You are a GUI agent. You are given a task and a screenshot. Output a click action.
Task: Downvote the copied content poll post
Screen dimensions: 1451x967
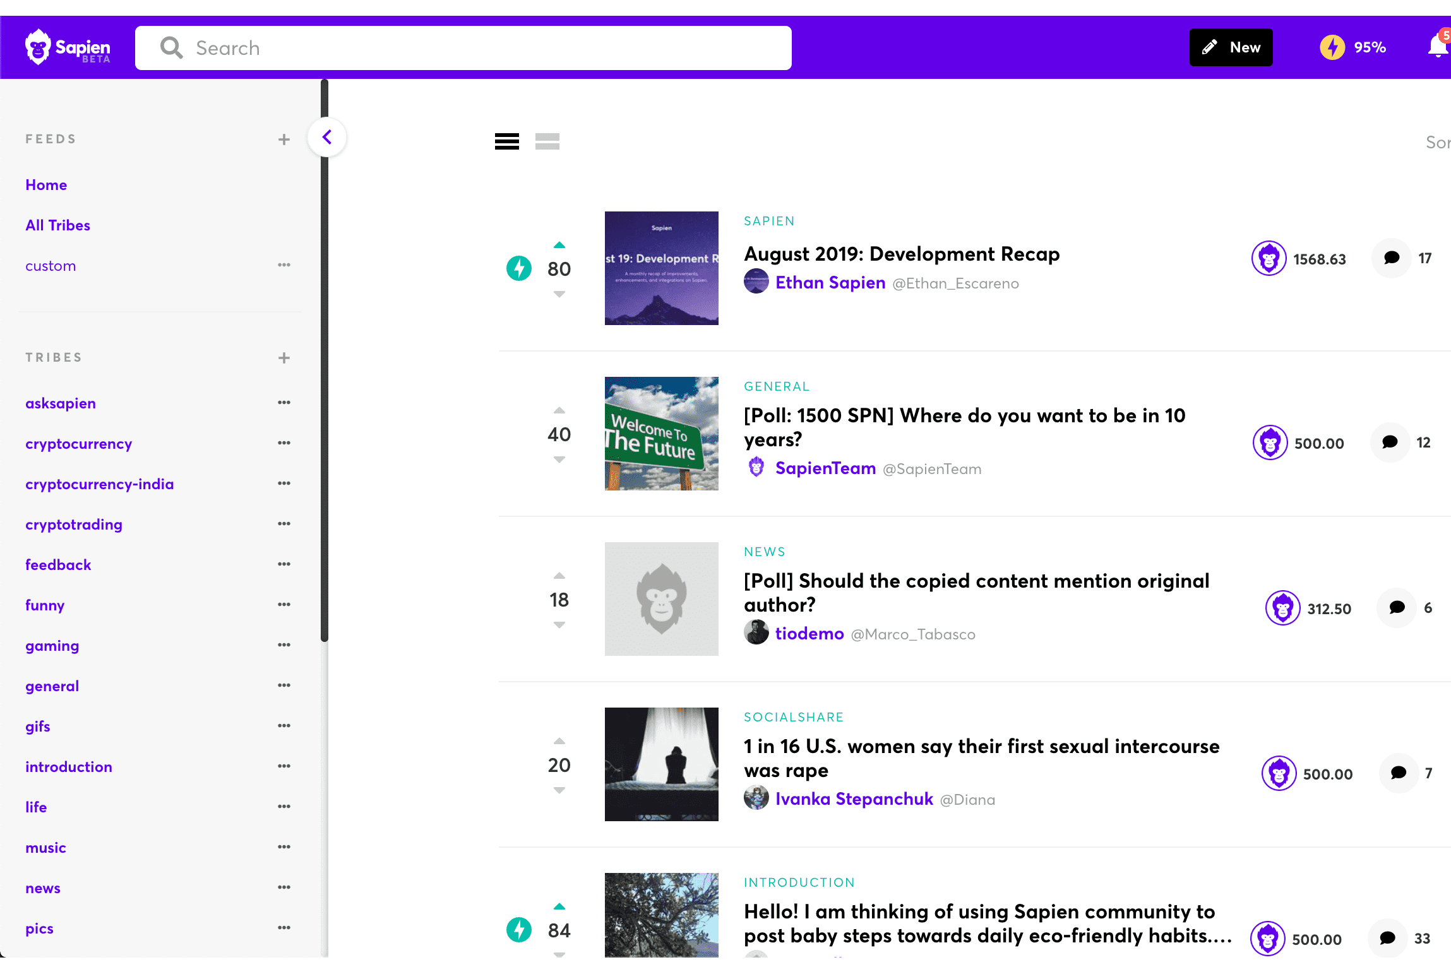[x=558, y=625]
